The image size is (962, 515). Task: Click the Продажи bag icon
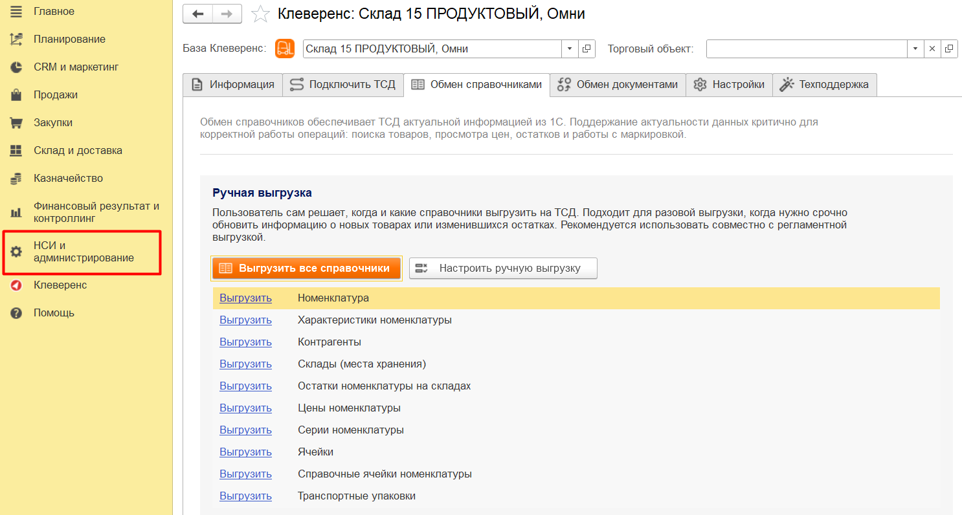coord(16,95)
